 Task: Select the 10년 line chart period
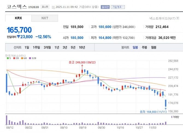82,47
